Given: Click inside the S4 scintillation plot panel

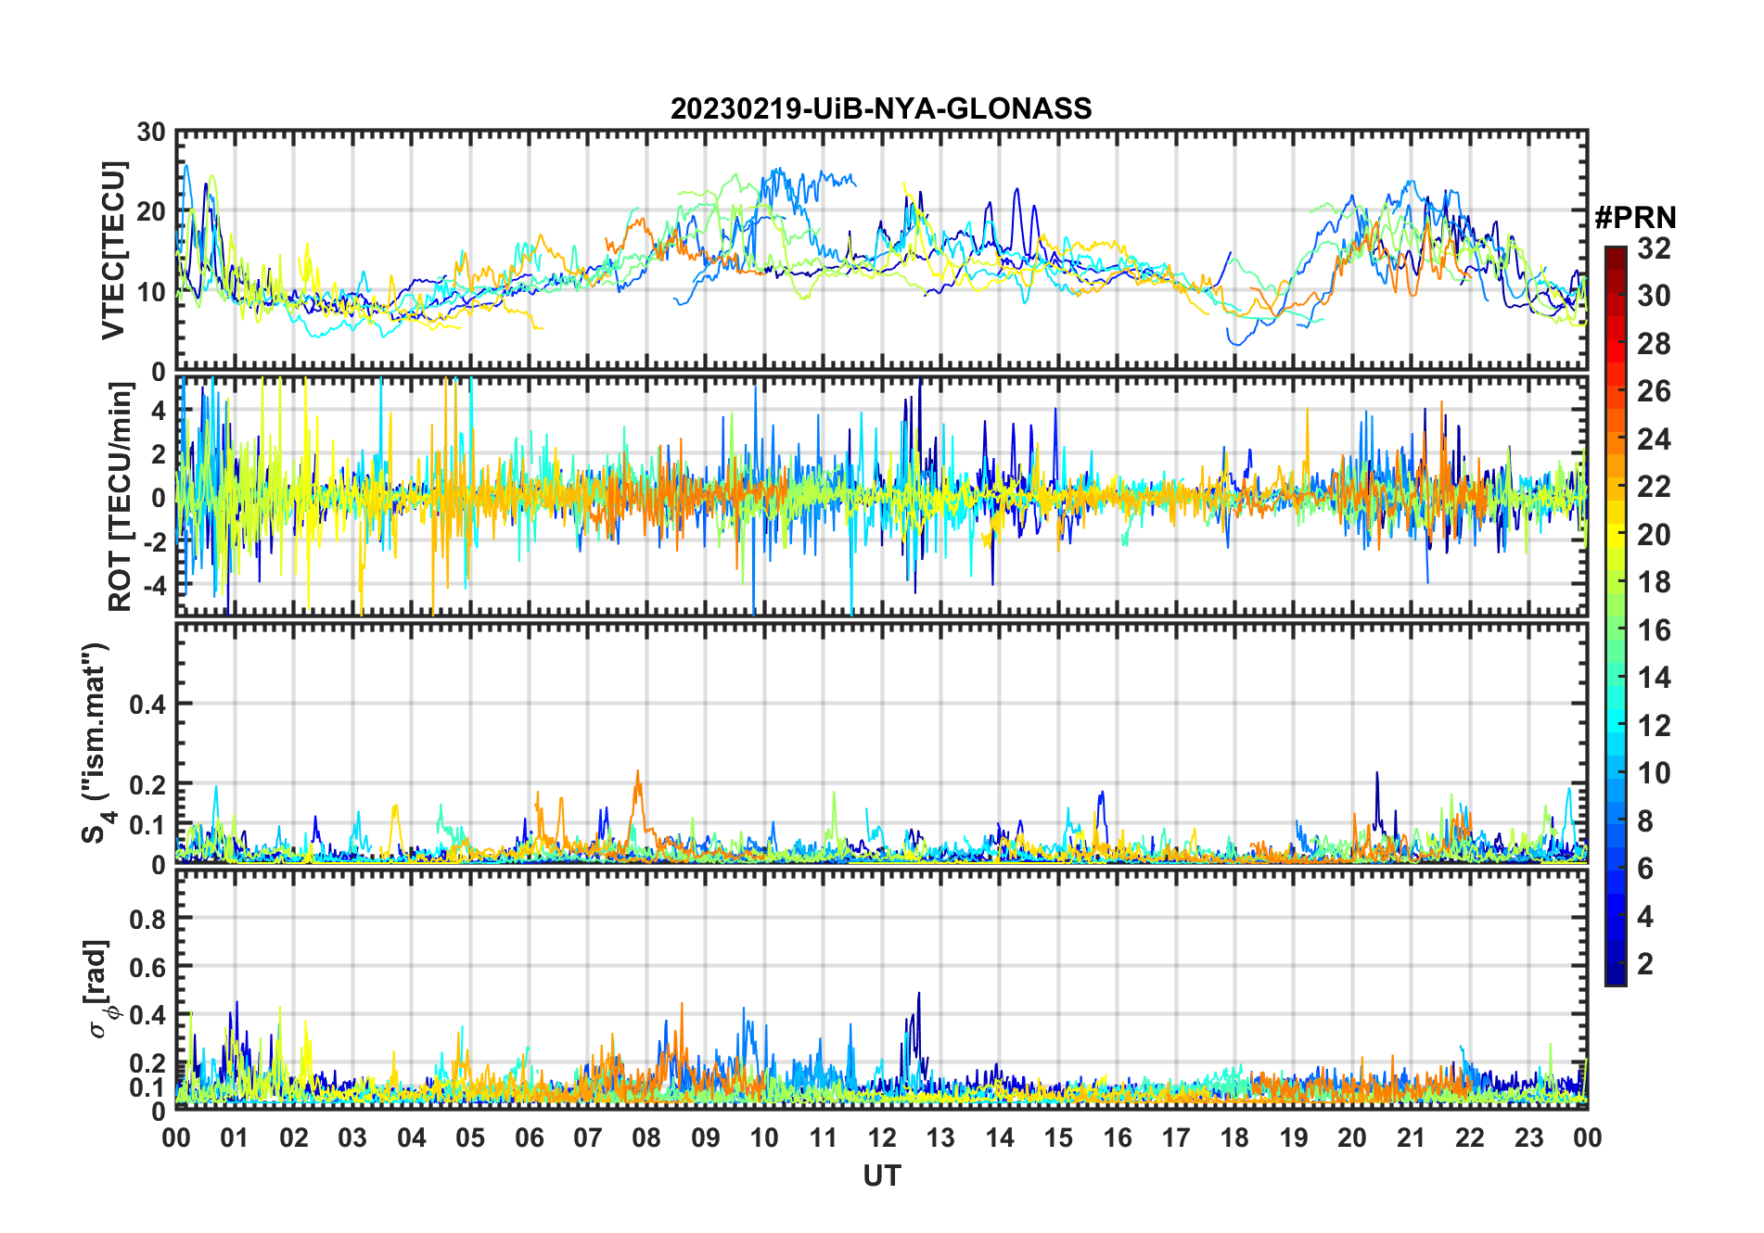Looking at the screenshot, I should 882,744.
